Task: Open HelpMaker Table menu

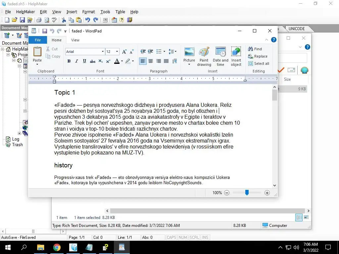Action: pyautogui.click(x=120, y=12)
